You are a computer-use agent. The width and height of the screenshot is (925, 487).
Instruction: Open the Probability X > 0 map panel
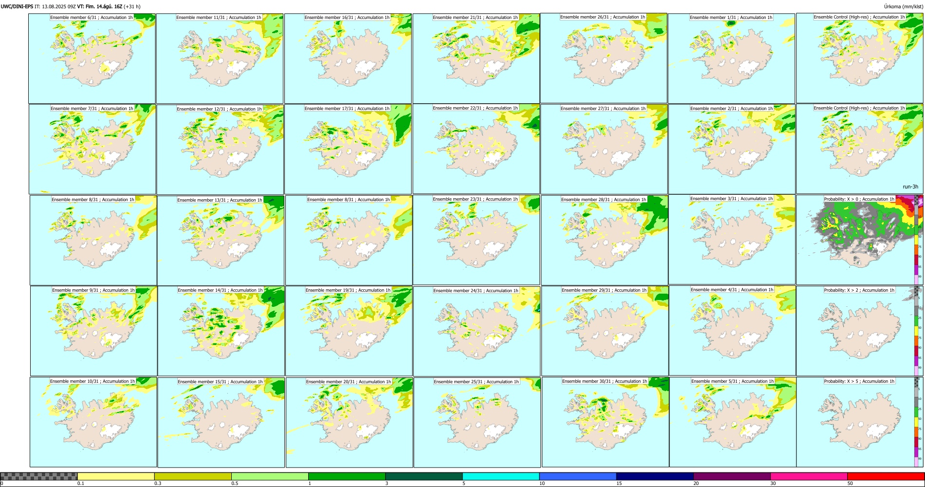860,240
